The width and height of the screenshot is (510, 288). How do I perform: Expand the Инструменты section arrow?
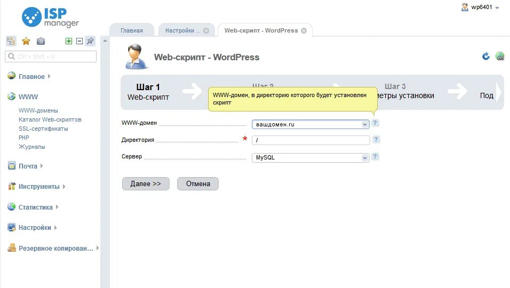click(x=64, y=187)
